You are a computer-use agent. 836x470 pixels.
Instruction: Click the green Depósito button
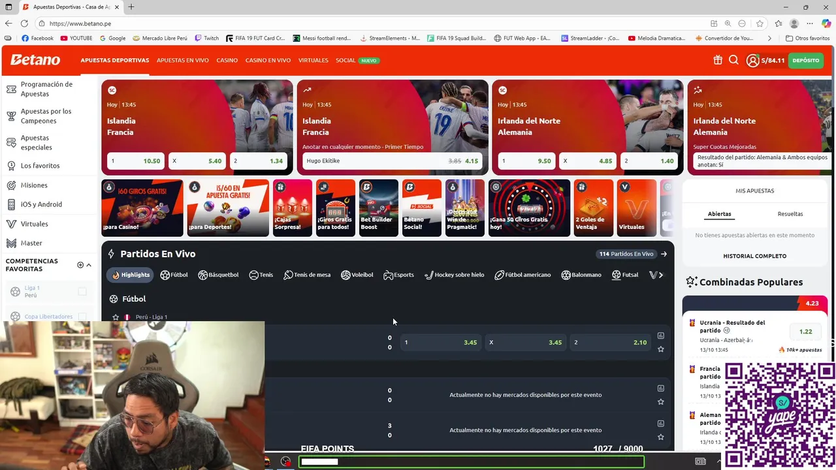pos(805,60)
